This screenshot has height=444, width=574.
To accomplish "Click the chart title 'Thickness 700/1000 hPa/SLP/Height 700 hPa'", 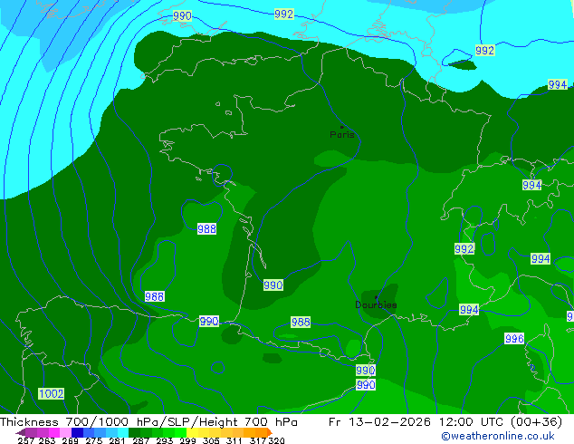I will 148,422.
